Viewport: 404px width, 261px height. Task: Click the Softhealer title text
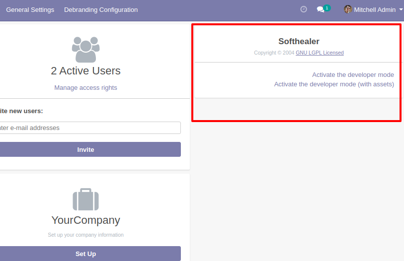299,41
